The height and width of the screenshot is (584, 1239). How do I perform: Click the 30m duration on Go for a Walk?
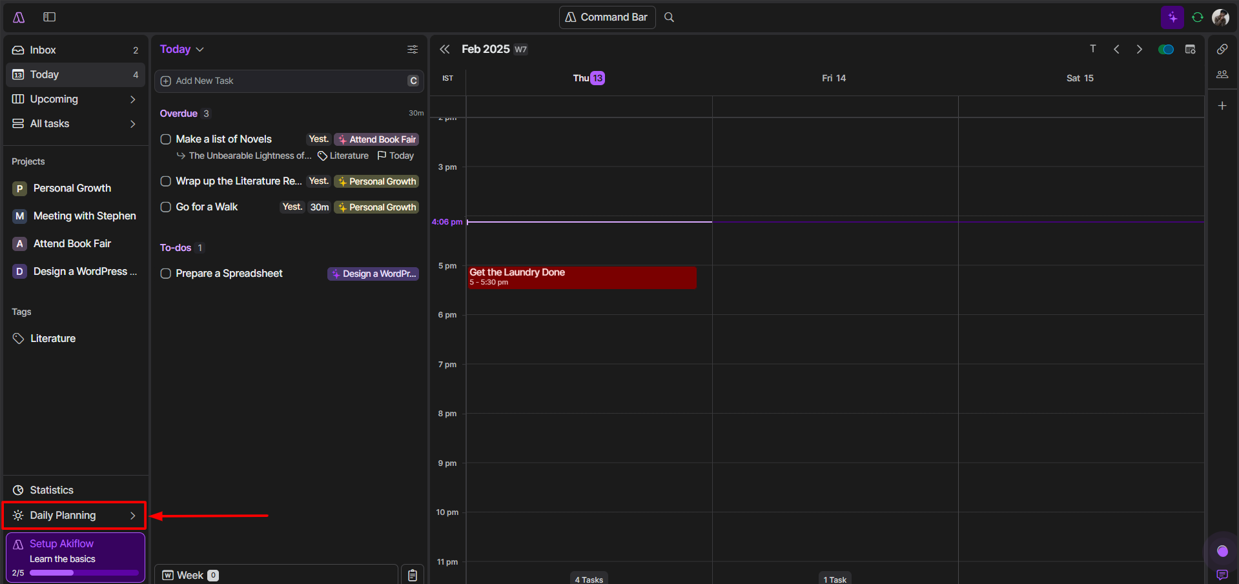click(x=320, y=207)
